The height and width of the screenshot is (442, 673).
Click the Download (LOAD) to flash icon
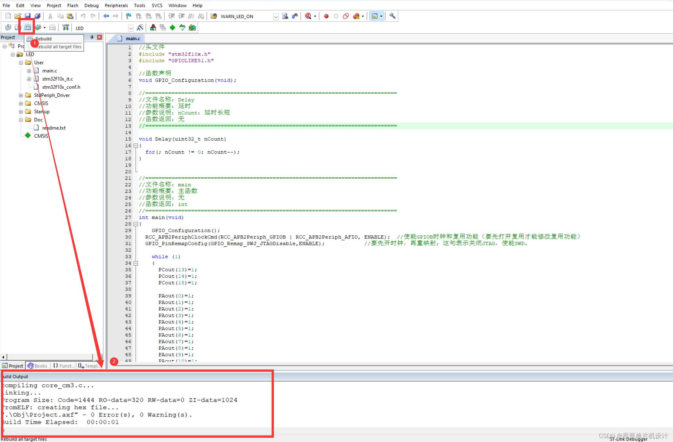tap(66, 27)
